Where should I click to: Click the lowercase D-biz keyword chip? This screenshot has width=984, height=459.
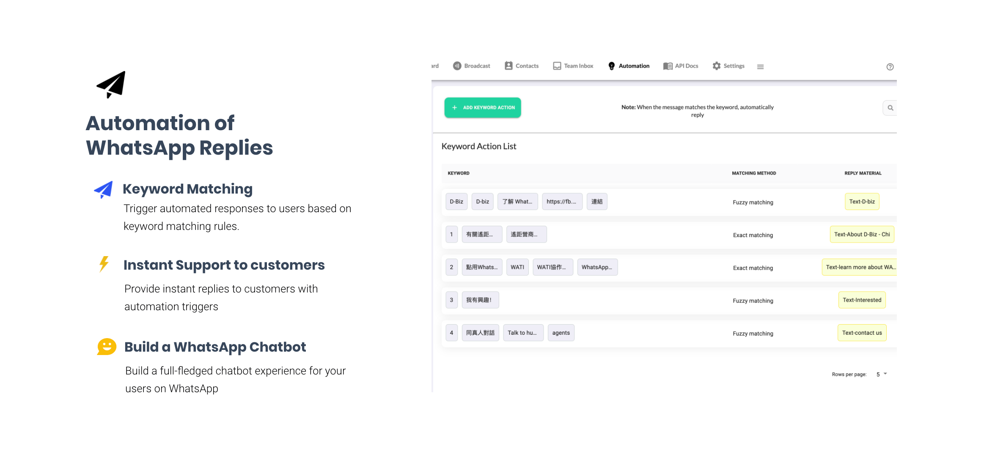click(x=483, y=202)
